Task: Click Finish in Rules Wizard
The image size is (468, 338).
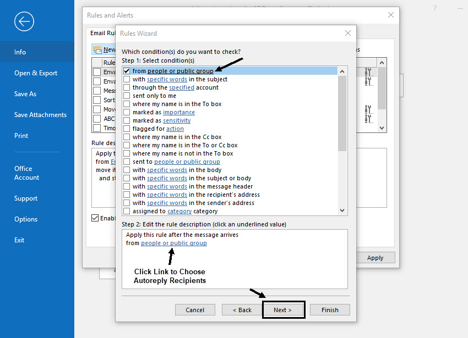Action: [330, 310]
